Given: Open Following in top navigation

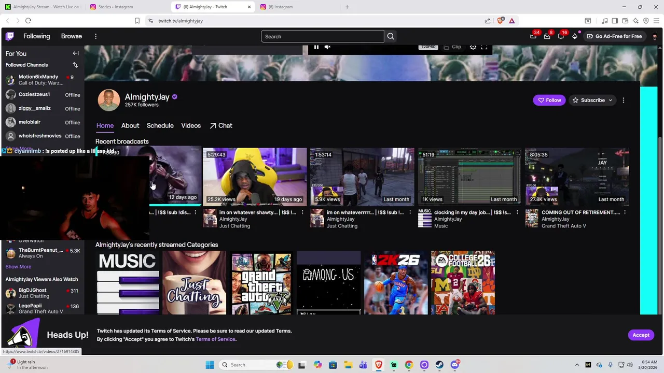Looking at the screenshot, I should 36,36.
